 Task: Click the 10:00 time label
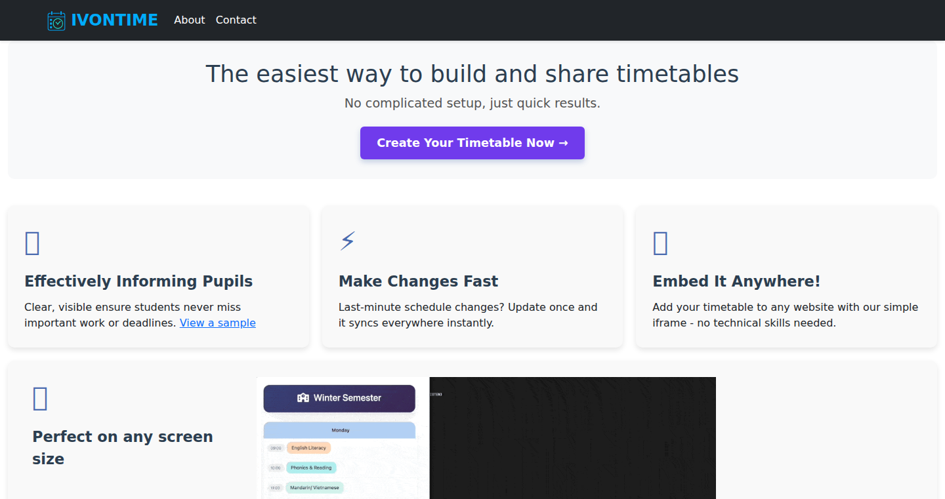[276, 468]
